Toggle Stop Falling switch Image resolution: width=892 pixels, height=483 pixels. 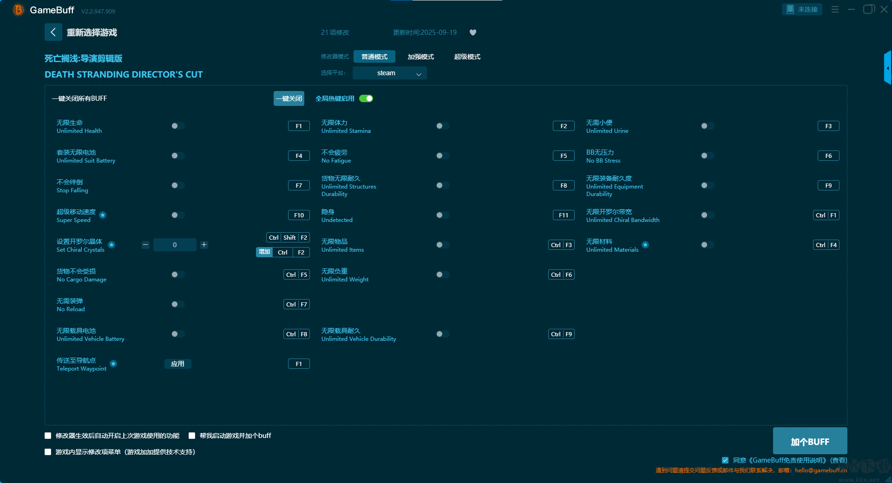click(x=178, y=185)
